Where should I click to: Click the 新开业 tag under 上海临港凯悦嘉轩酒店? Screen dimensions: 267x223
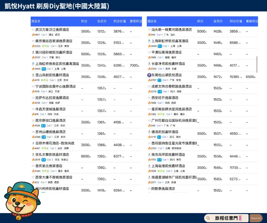161,171
